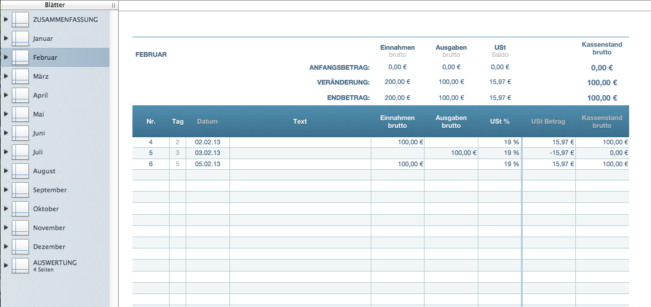Click the September sheet icon

[20, 190]
